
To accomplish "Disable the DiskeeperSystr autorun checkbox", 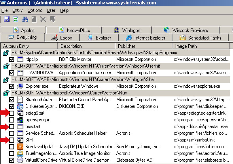I will 11,106.
